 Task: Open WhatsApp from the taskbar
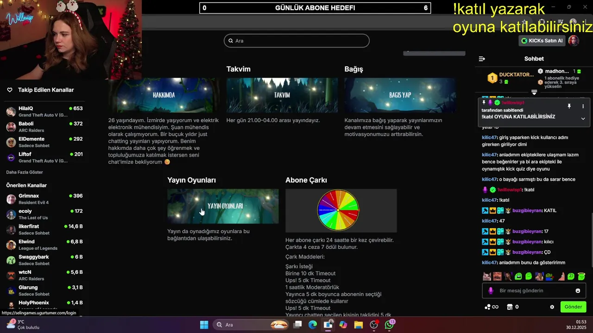pos(389,325)
